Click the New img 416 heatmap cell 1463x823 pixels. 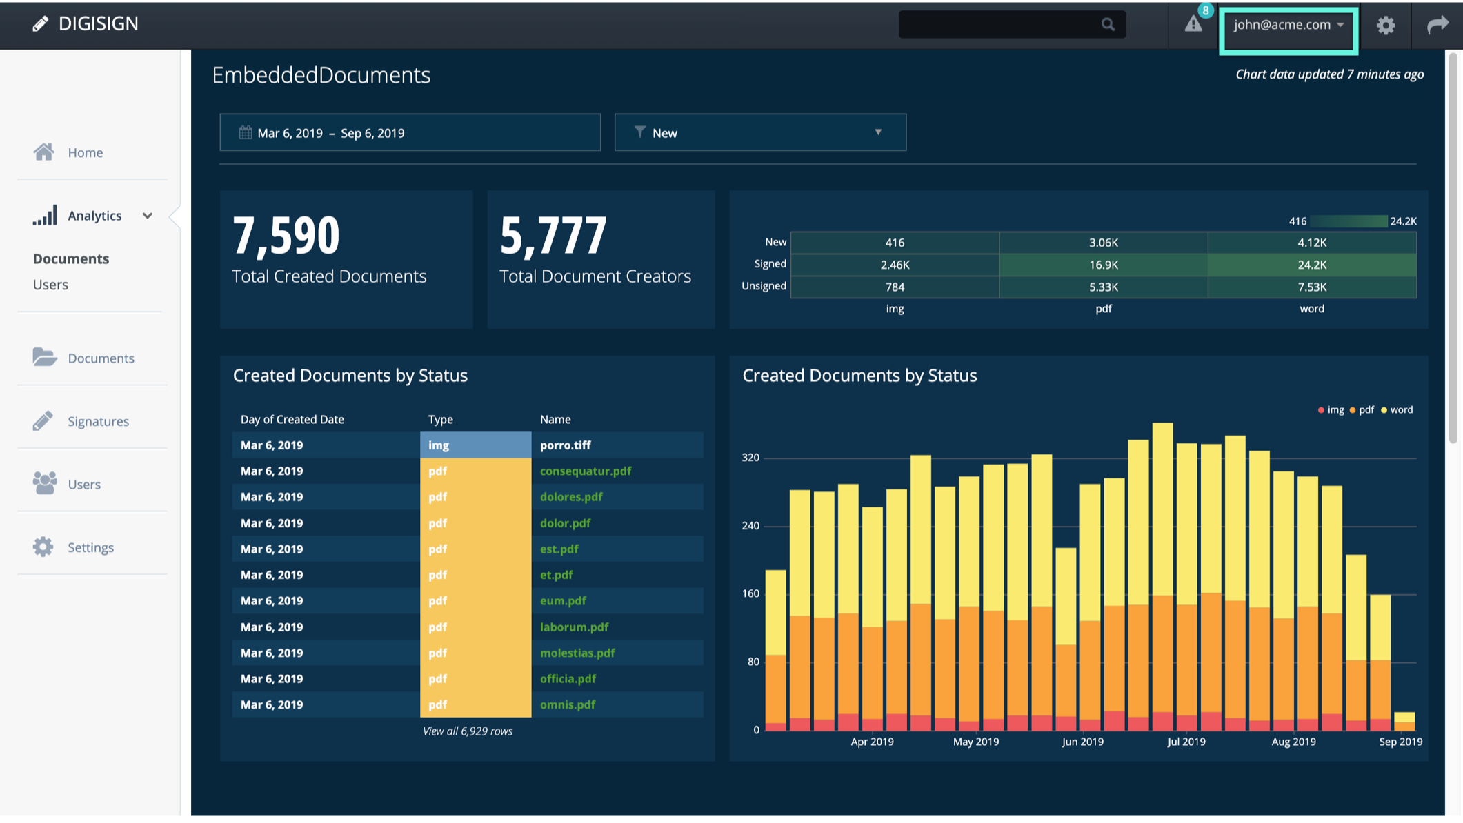(895, 243)
